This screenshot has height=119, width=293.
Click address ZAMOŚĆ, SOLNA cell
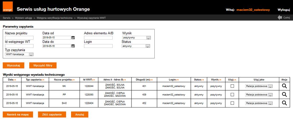tap(115, 86)
